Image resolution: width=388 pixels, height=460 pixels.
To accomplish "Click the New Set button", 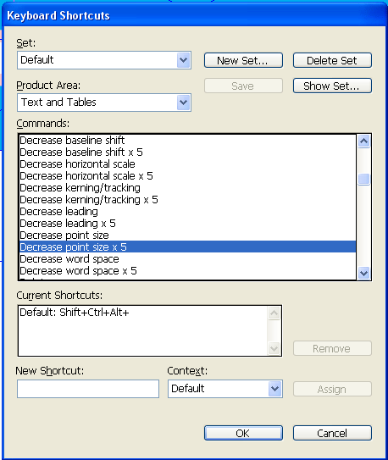I will 243,60.
